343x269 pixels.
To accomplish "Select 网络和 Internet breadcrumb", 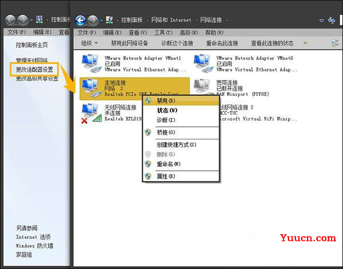I will [x=171, y=20].
